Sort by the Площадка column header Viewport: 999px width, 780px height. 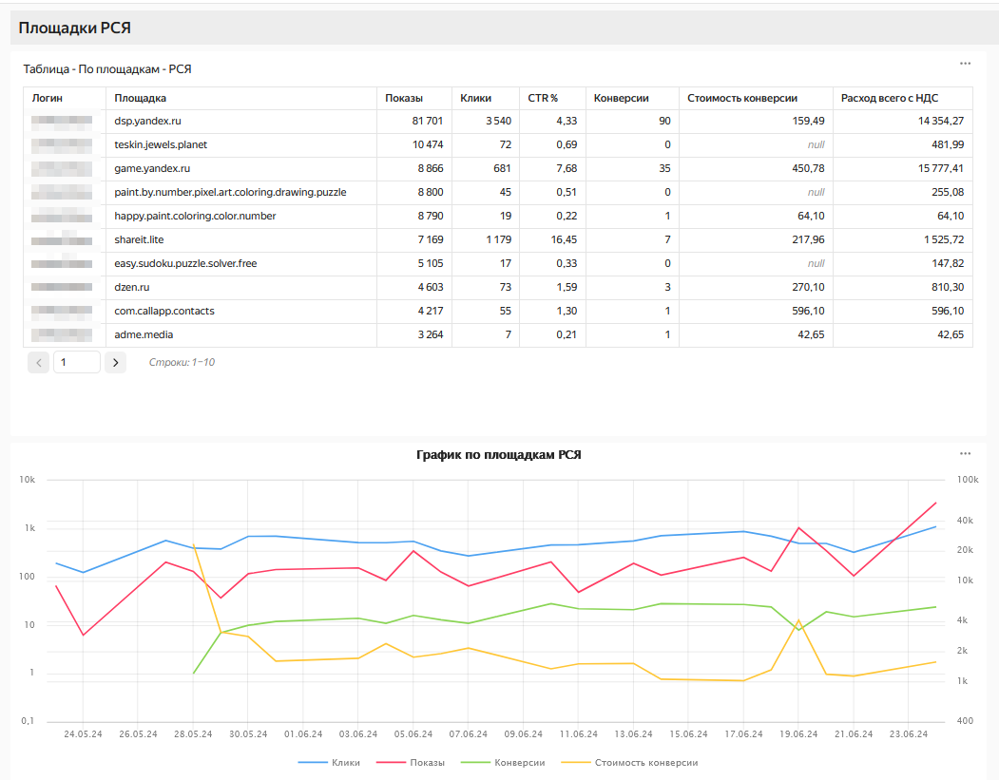pos(140,98)
